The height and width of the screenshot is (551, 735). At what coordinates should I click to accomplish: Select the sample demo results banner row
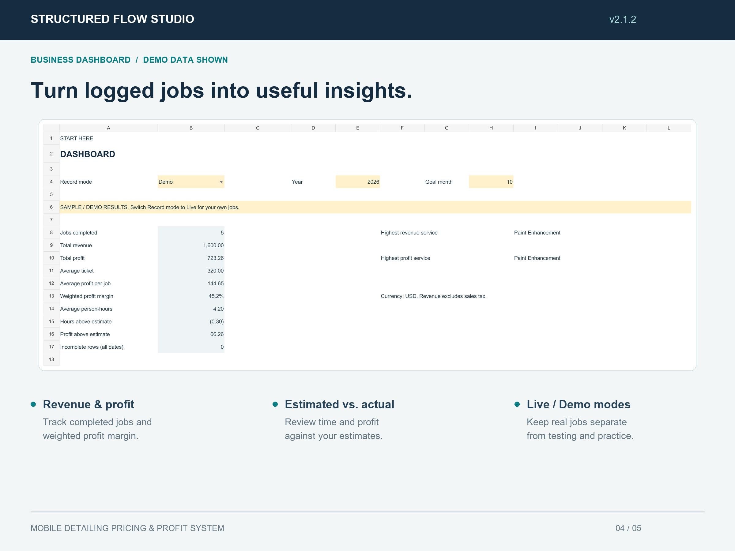coord(375,207)
